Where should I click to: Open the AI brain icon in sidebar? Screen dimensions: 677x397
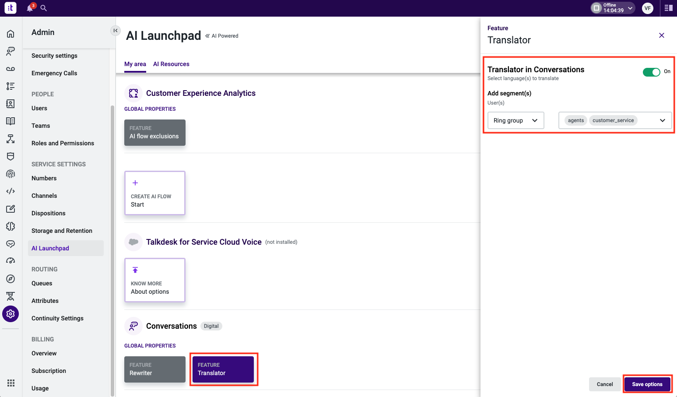(11, 226)
